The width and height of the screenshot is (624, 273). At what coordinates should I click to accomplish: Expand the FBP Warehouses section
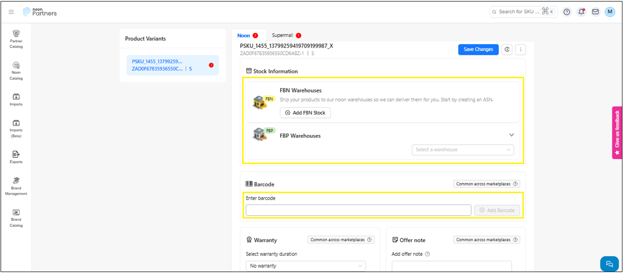tap(511, 135)
